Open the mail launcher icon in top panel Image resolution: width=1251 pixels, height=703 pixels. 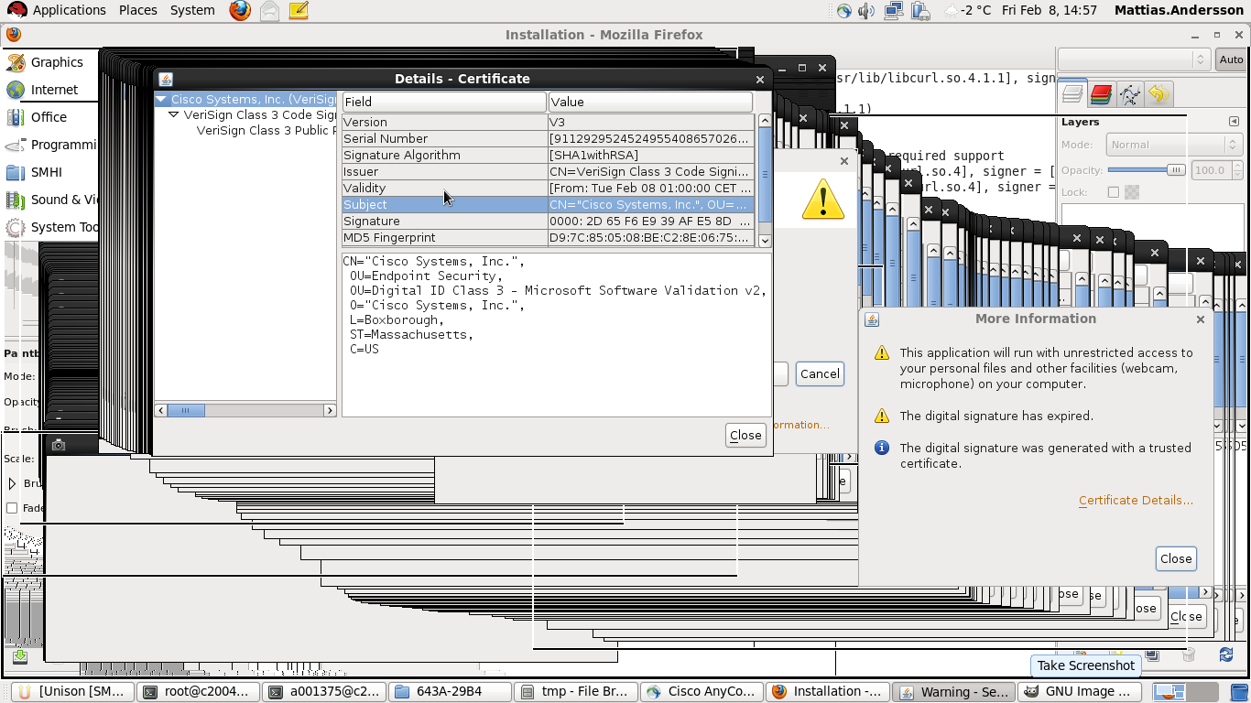point(269,11)
